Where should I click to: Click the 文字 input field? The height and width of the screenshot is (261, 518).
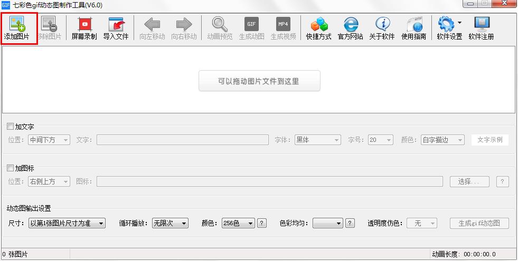point(183,140)
